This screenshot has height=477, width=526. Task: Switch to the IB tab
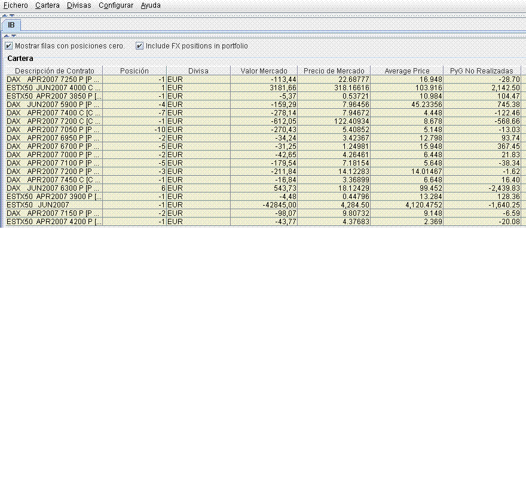click(11, 25)
